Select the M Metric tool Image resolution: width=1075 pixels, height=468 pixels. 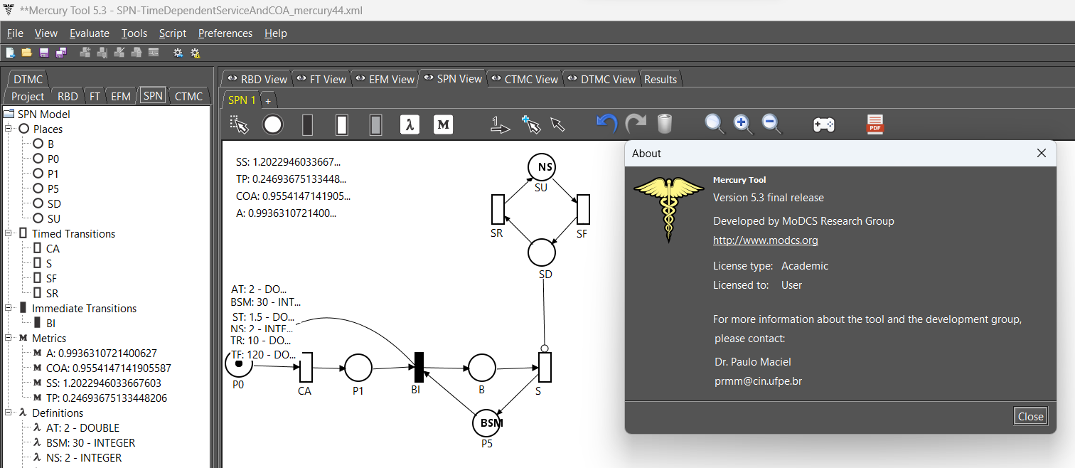(444, 124)
